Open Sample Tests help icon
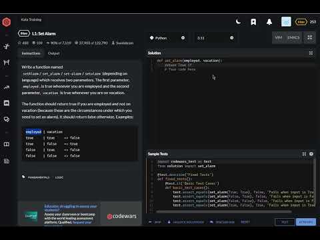The image size is (320, 240). tap(311, 154)
